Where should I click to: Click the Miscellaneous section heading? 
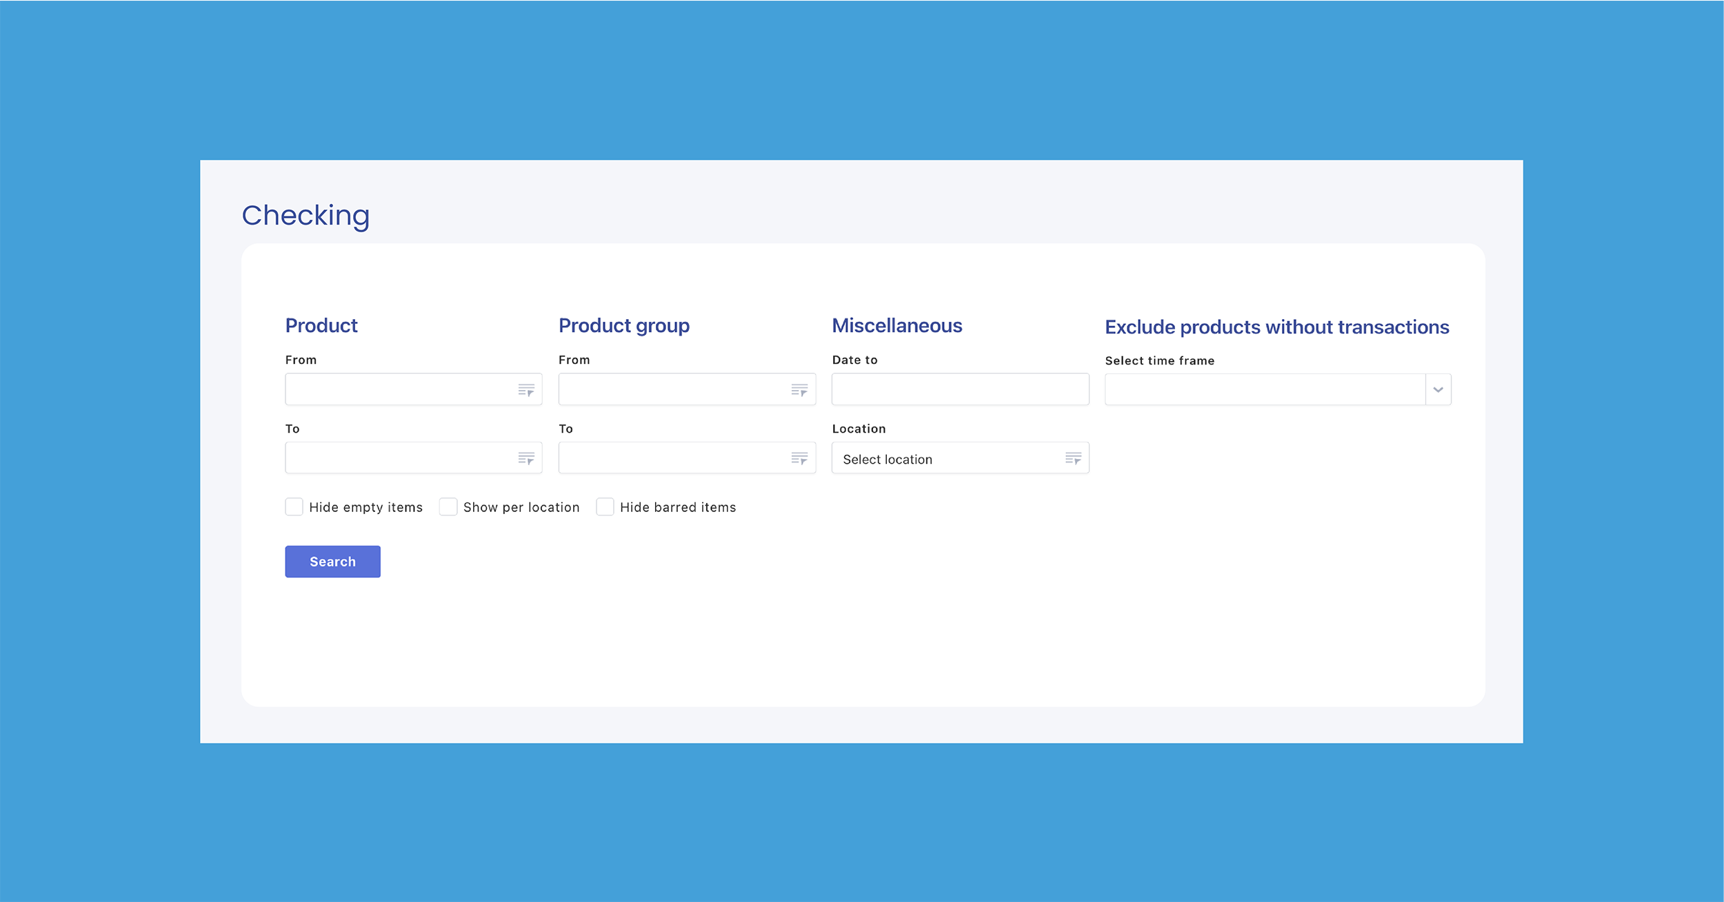[x=897, y=325]
